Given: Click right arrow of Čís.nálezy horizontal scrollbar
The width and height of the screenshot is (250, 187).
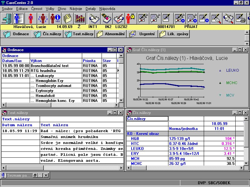Looking at the screenshot, I should [242, 168].
